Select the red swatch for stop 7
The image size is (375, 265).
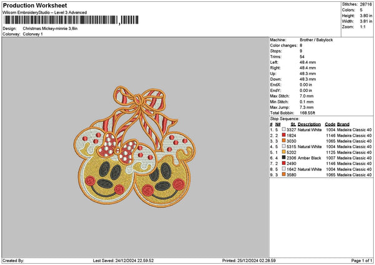coord(284,163)
